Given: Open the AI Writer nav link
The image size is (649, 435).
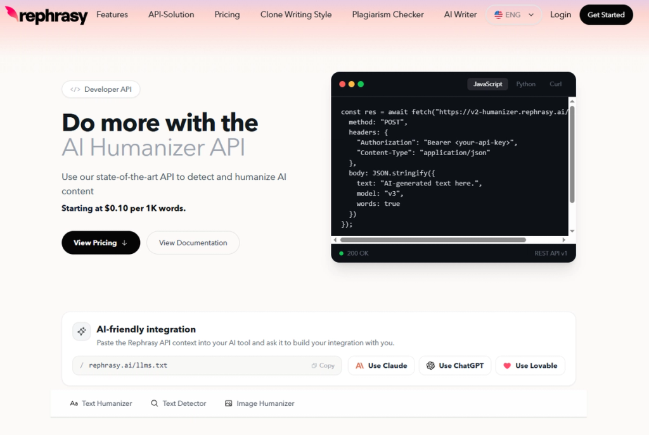Looking at the screenshot, I should click(x=460, y=15).
